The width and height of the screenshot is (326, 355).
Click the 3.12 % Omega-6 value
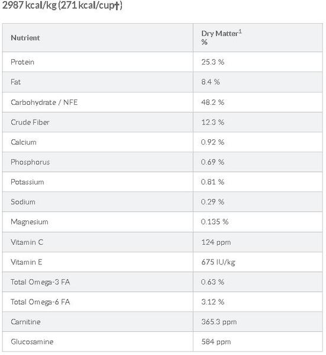(x=213, y=302)
